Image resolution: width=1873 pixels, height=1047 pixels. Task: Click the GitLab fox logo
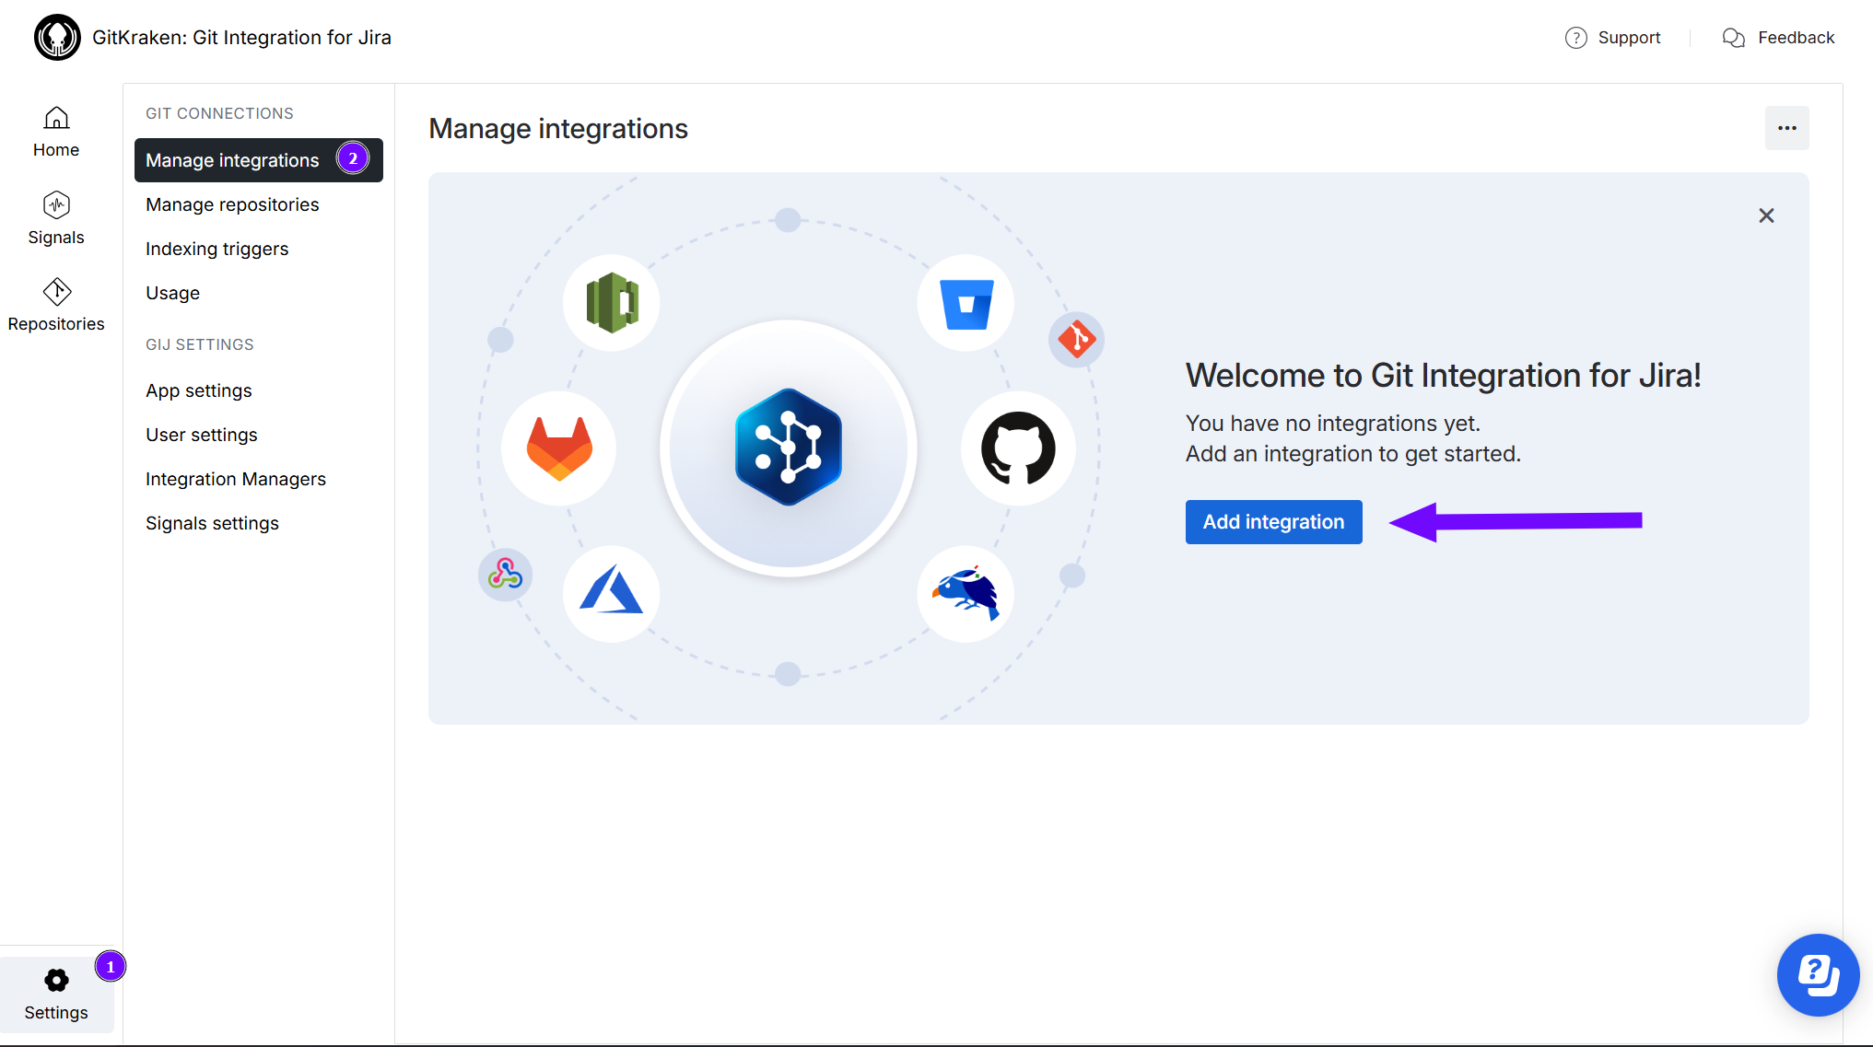click(x=559, y=448)
